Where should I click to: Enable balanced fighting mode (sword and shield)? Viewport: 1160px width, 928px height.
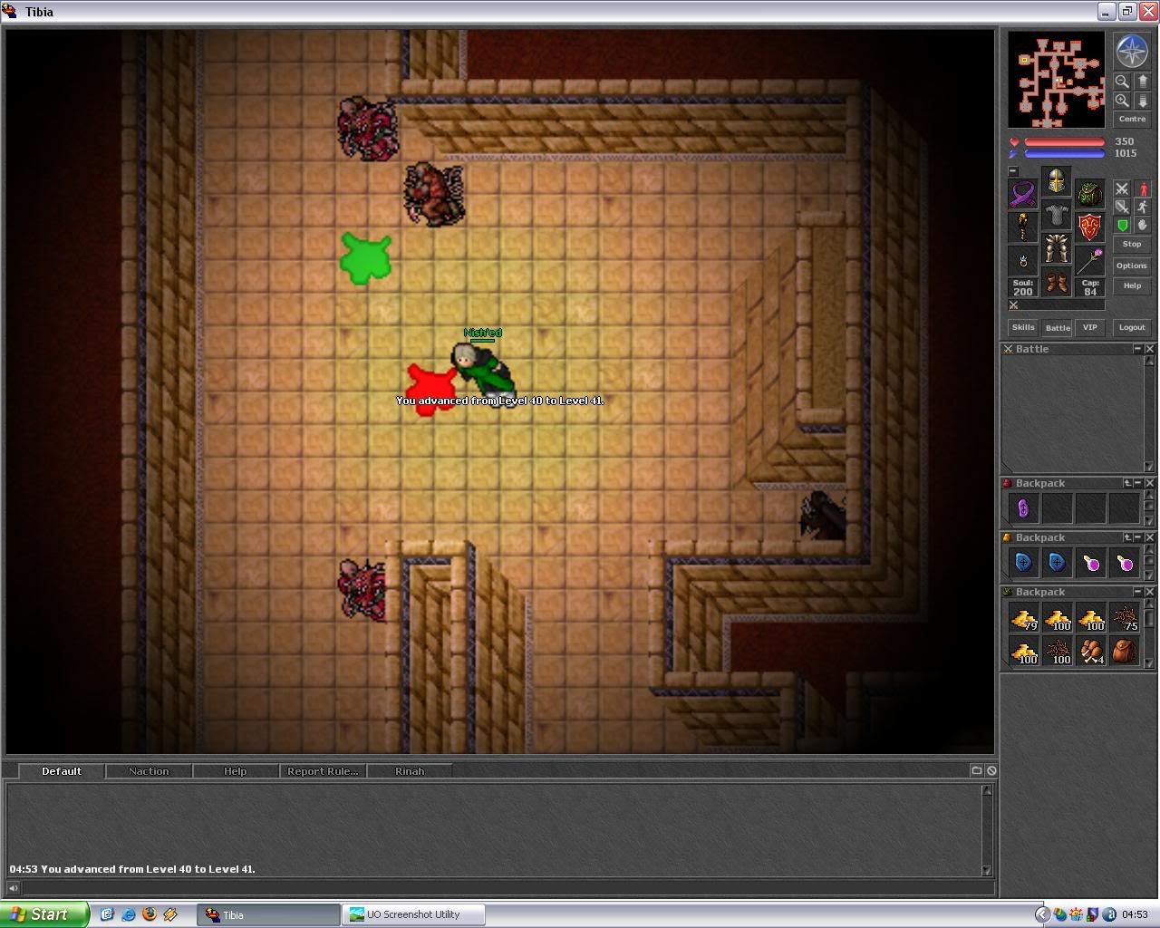pos(1122,207)
